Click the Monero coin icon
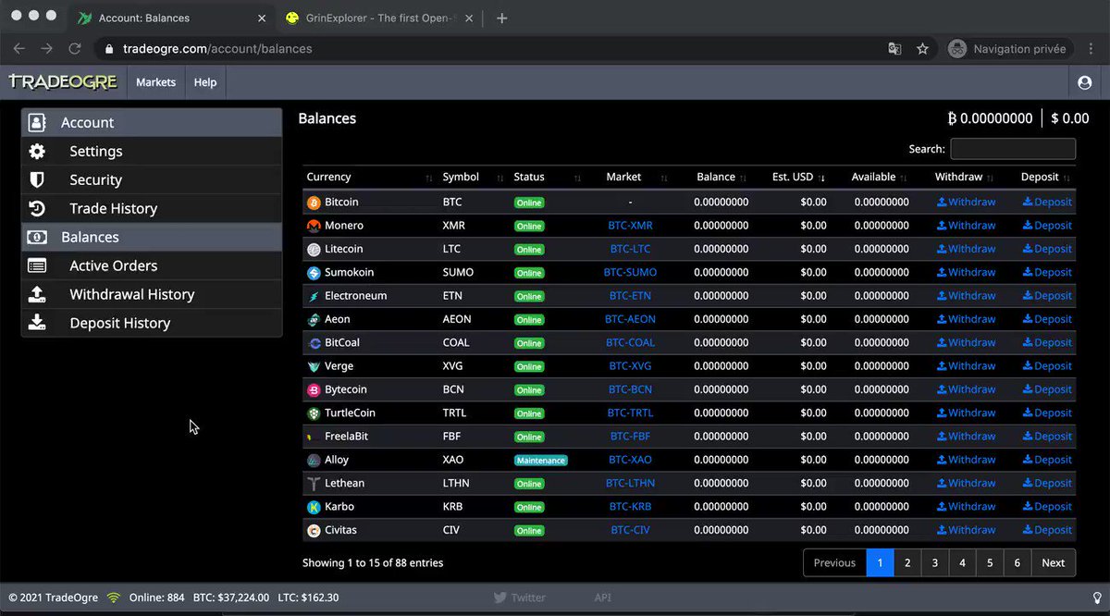This screenshot has height=616, width=1110. pyautogui.click(x=314, y=226)
